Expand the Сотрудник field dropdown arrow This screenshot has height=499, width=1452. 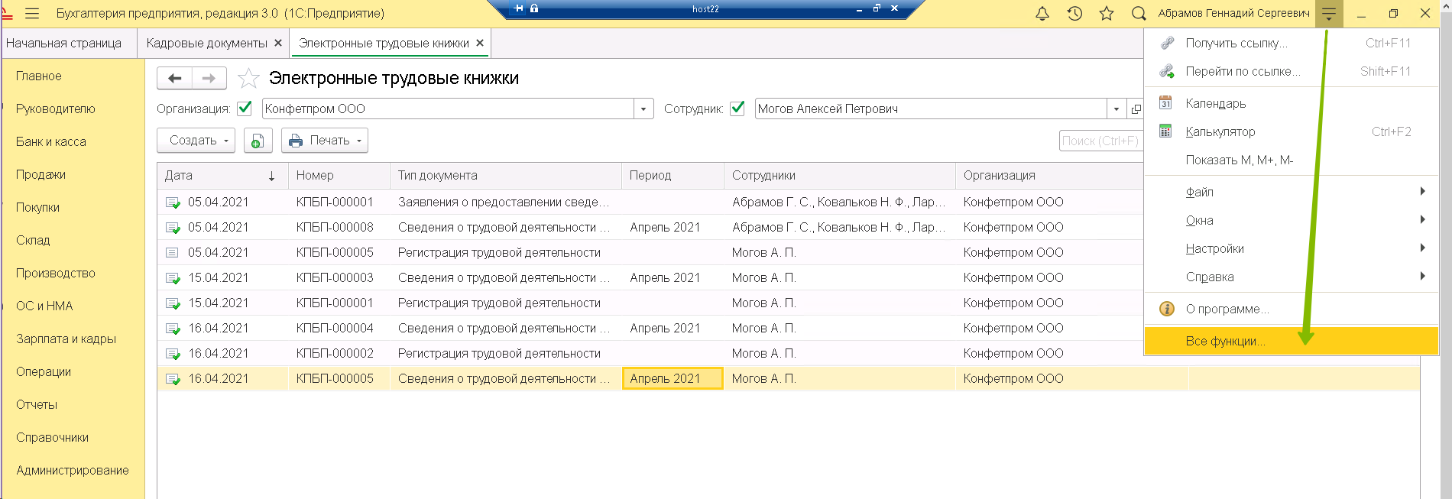[x=1117, y=109]
